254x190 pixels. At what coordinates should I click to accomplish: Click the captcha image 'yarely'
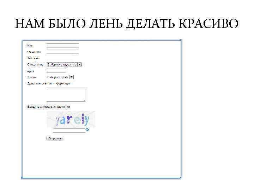click(x=71, y=119)
